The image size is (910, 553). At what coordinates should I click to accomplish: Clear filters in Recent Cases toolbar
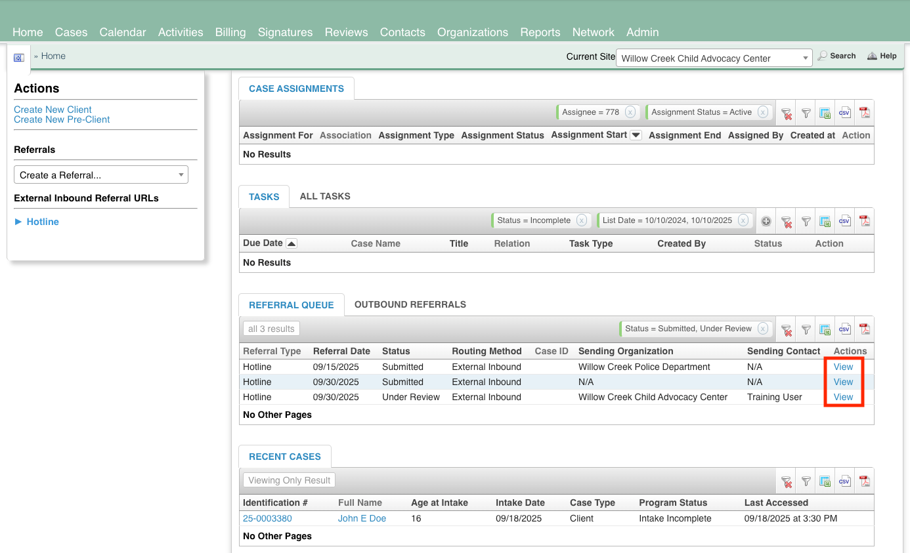[x=786, y=481]
